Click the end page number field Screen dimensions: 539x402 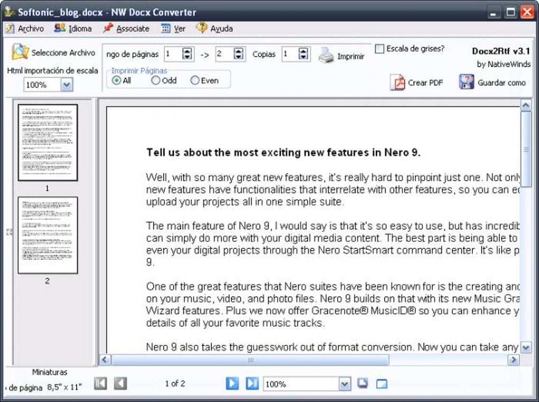pos(225,54)
